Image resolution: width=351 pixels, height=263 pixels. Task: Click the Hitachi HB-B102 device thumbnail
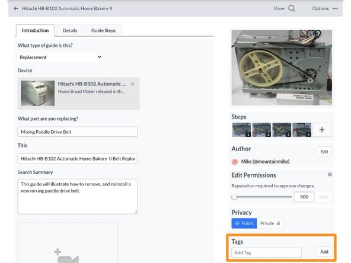37,93
